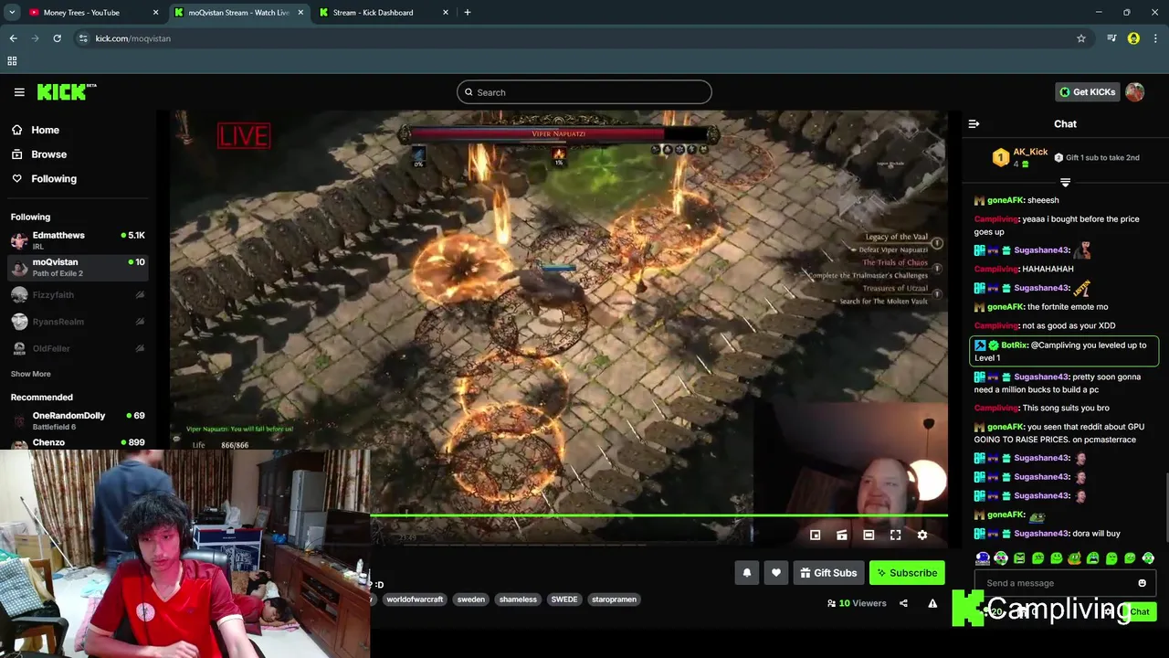Click in the Kick search field
The width and height of the screenshot is (1169, 658).
584,92
